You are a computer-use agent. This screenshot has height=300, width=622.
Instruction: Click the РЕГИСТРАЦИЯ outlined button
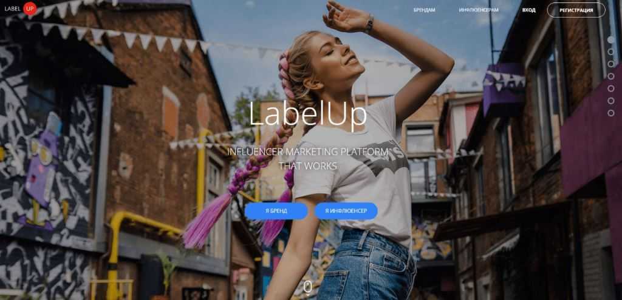[x=576, y=10]
